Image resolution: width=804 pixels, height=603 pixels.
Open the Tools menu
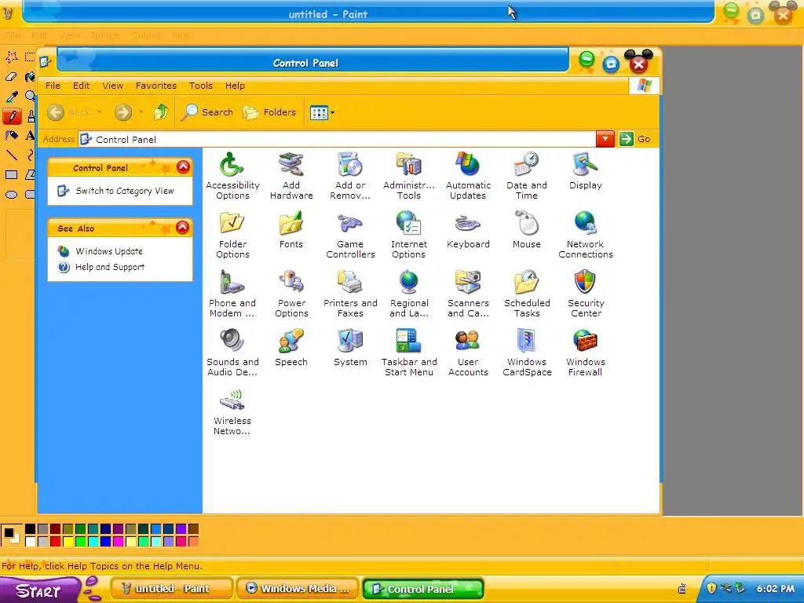click(200, 86)
